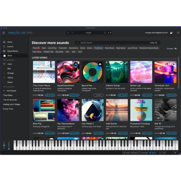Open the Liked heart playlist
Image resolution: width=181 pixels, height=181 pixels.
point(4,64)
